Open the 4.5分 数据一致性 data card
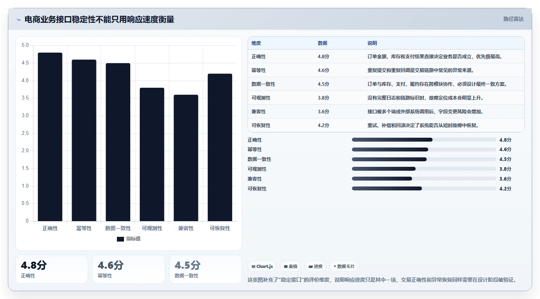The image size is (540, 299). 205,269
